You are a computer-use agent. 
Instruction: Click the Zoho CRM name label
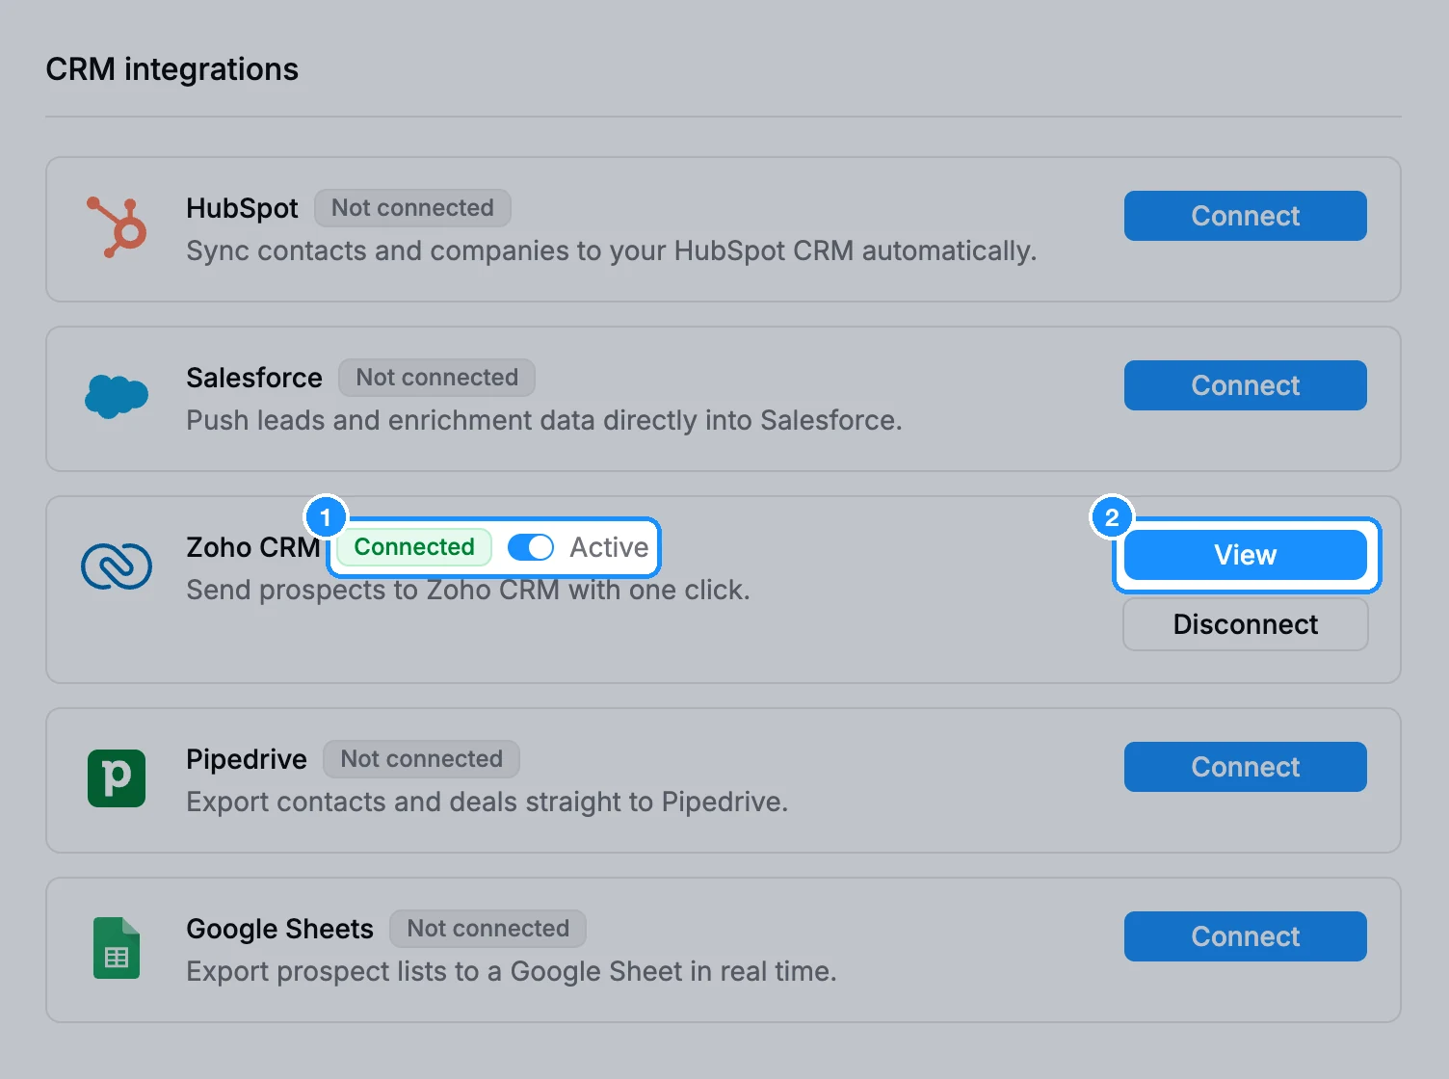[x=253, y=547]
